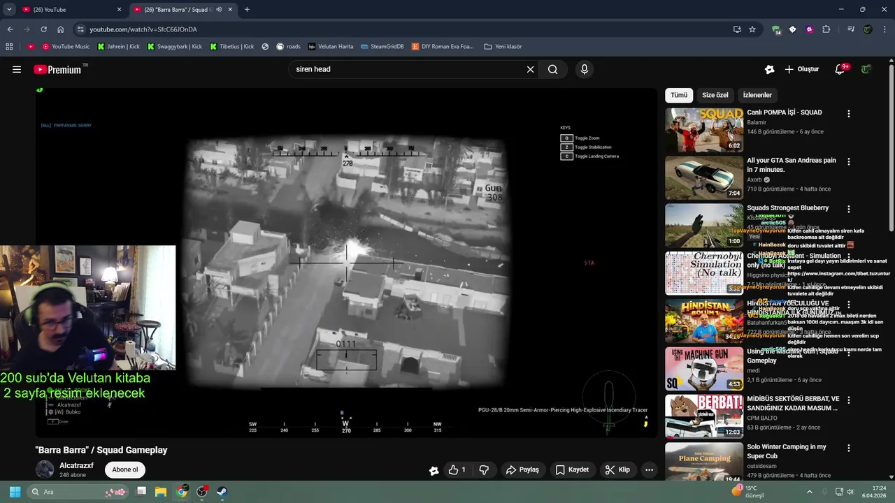Open Chrome apps grid icon
895x503 pixels.
pos(9,47)
